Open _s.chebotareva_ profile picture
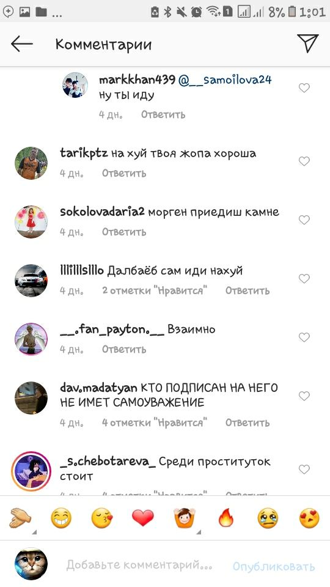This screenshot has height=587, width=330. [x=31, y=471]
